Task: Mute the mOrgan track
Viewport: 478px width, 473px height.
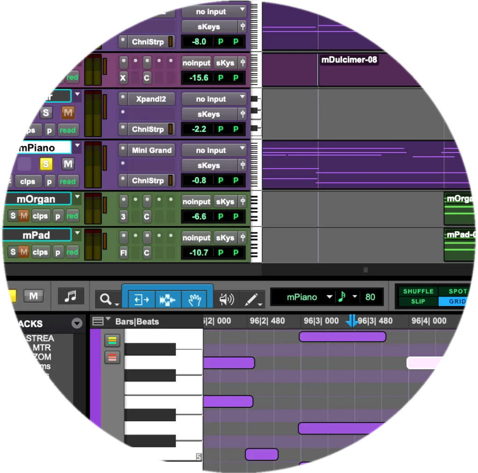Action: coord(23,216)
